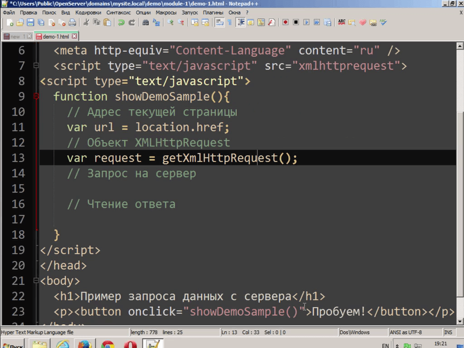The image size is (464, 348).
Task: Cut selection with scissors icon
Action: 86,23
